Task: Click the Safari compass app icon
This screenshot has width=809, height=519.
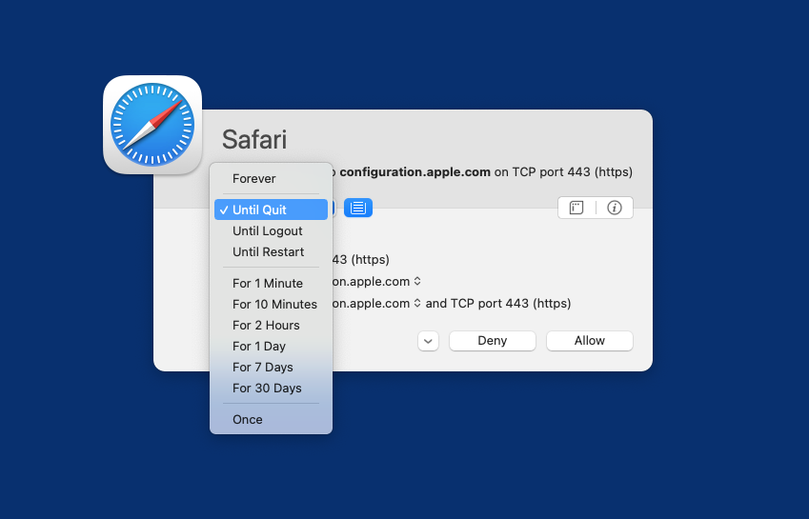Action: pyautogui.click(x=152, y=125)
